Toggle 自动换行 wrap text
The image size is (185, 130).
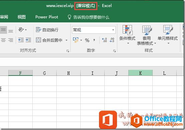point(47,30)
